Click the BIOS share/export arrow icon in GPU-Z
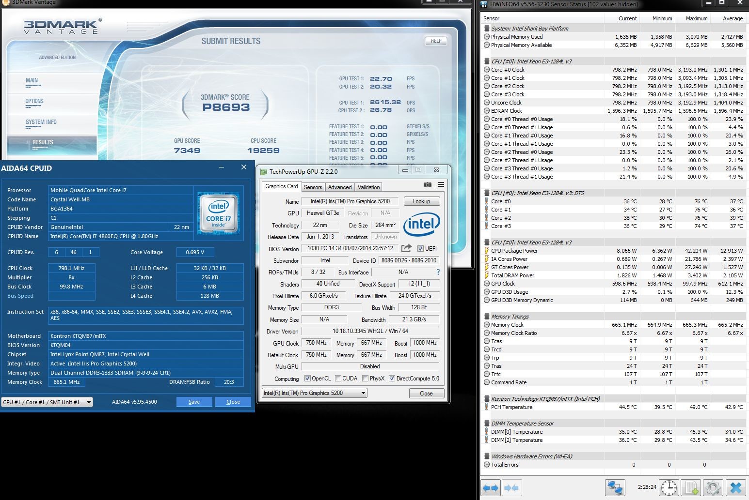This screenshot has width=749, height=500. (406, 248)
